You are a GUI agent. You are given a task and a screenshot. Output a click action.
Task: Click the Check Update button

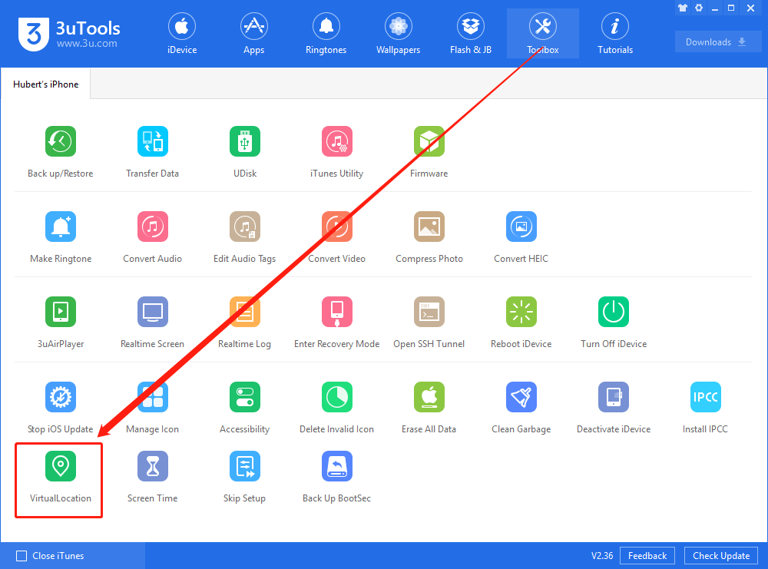tap(720, 555)
